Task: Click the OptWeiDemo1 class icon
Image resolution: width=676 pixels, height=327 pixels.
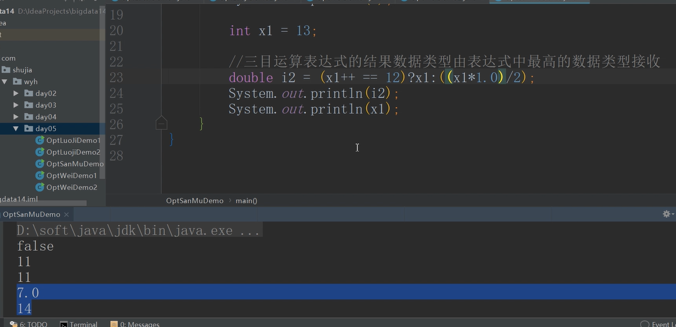Action: (x=40, y=175)
